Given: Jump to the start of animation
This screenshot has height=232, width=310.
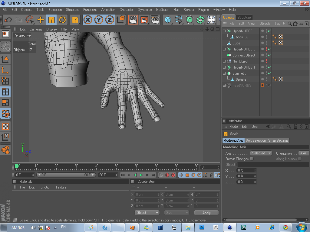Looking at the screenshot, I should click(x=123, y=175).
